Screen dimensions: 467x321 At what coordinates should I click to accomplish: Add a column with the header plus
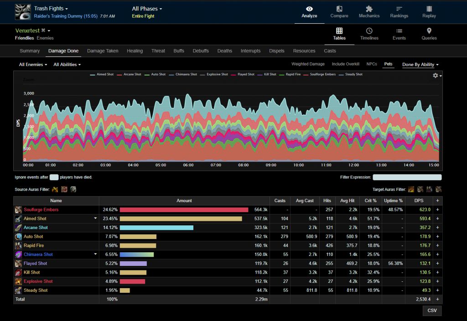437,201
